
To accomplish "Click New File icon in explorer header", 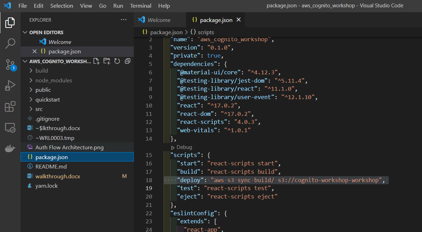I will point(96,61).
